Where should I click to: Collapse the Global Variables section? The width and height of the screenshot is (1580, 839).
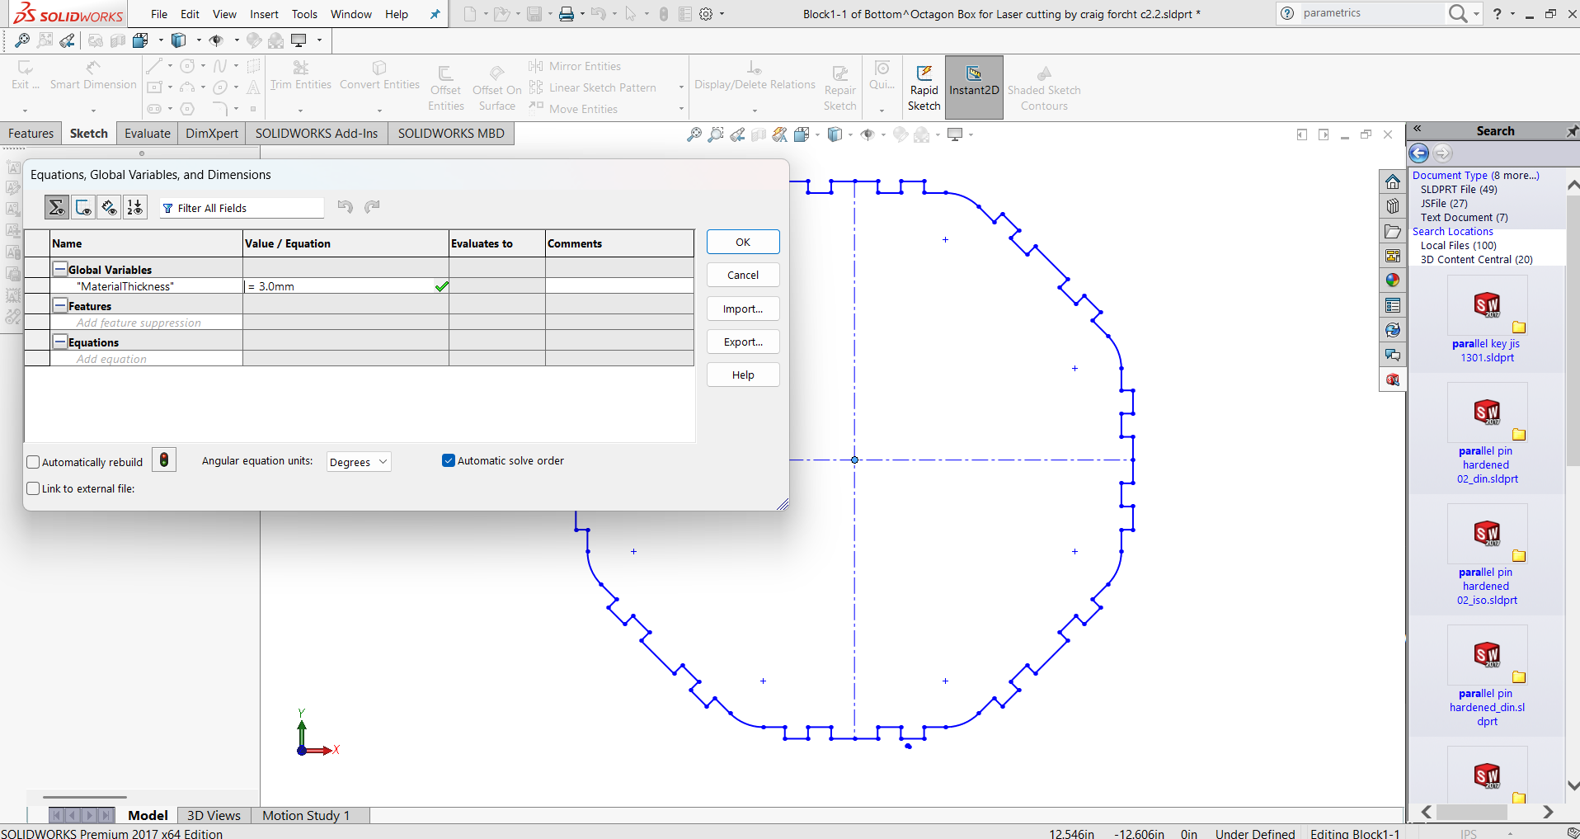60,269
